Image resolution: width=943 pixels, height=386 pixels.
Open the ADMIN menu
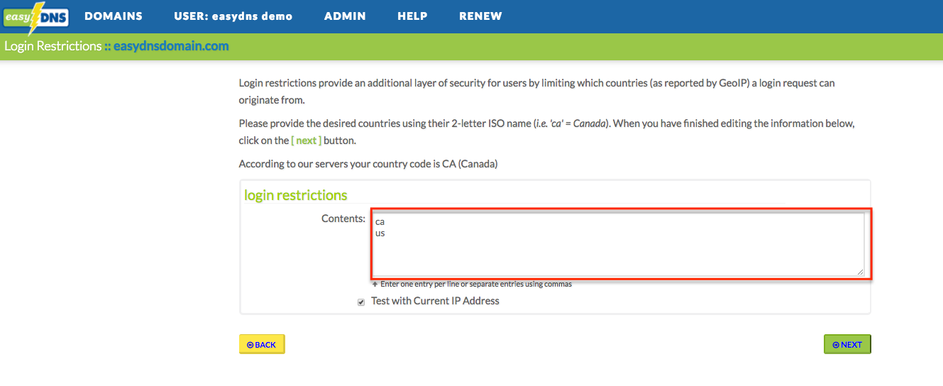pos(345,16)
